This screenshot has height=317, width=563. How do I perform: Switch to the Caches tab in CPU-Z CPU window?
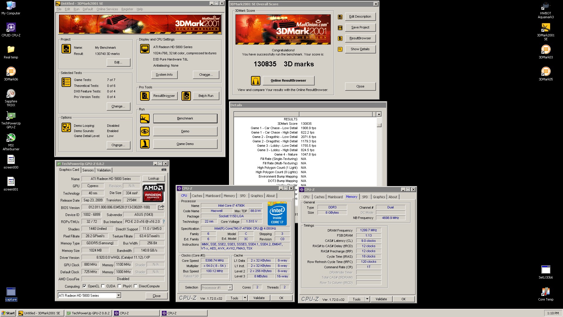[x=197, y=196]
